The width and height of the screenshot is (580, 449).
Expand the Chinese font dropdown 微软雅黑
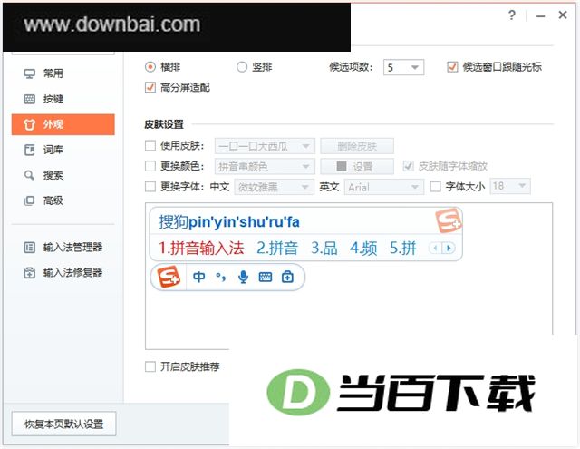(274, 187)
